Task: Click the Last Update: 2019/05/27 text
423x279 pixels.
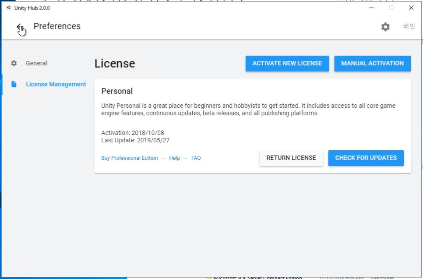Action: (x=135, y=140)
